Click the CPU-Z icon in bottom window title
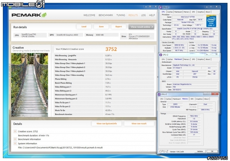This screenshot has width=230, height=161. pyautogui.click(x=159, y=94)
